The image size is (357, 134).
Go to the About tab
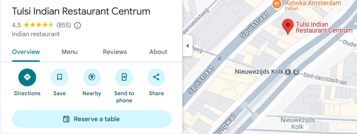pyautogui.click(x=158, y=52)
